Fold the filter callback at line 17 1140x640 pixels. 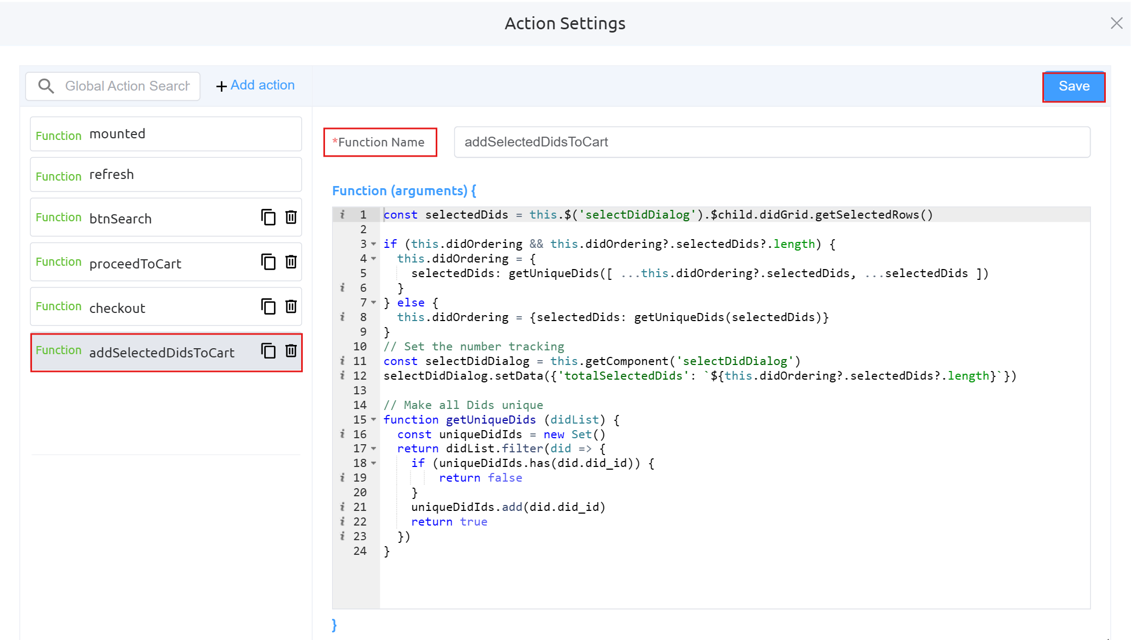[x=373, y=449]
